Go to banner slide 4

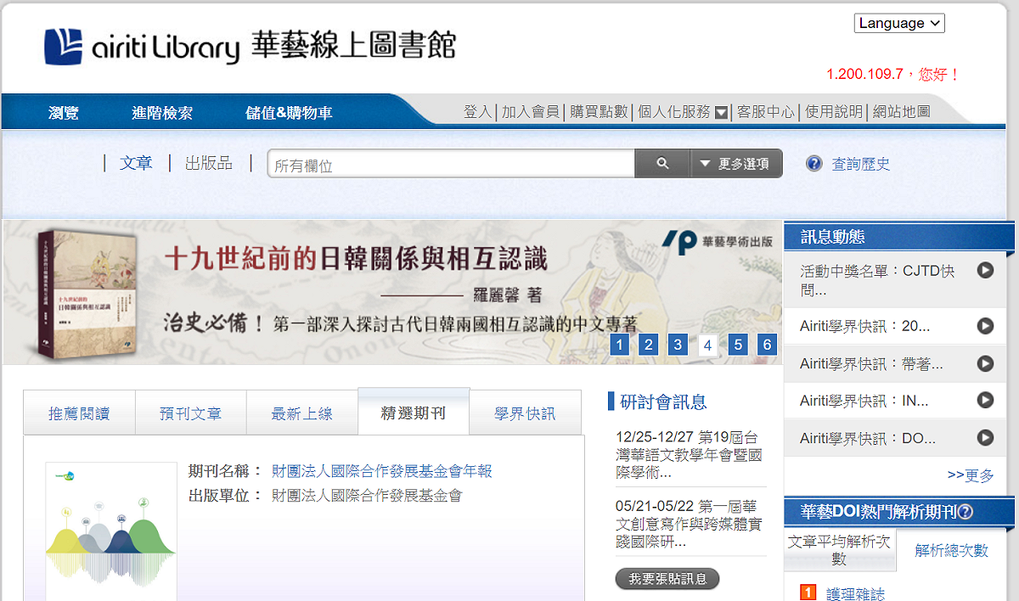pos(707,344)
